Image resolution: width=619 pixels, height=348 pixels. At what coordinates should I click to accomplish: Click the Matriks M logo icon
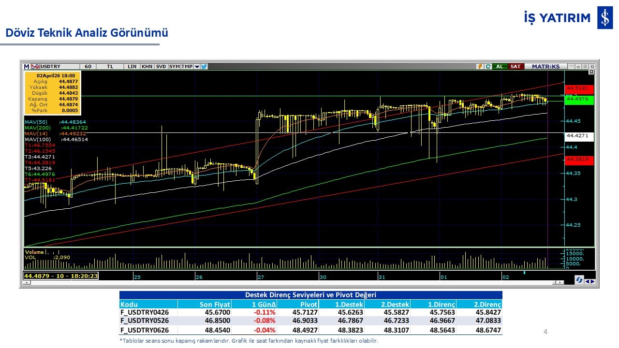27,66
